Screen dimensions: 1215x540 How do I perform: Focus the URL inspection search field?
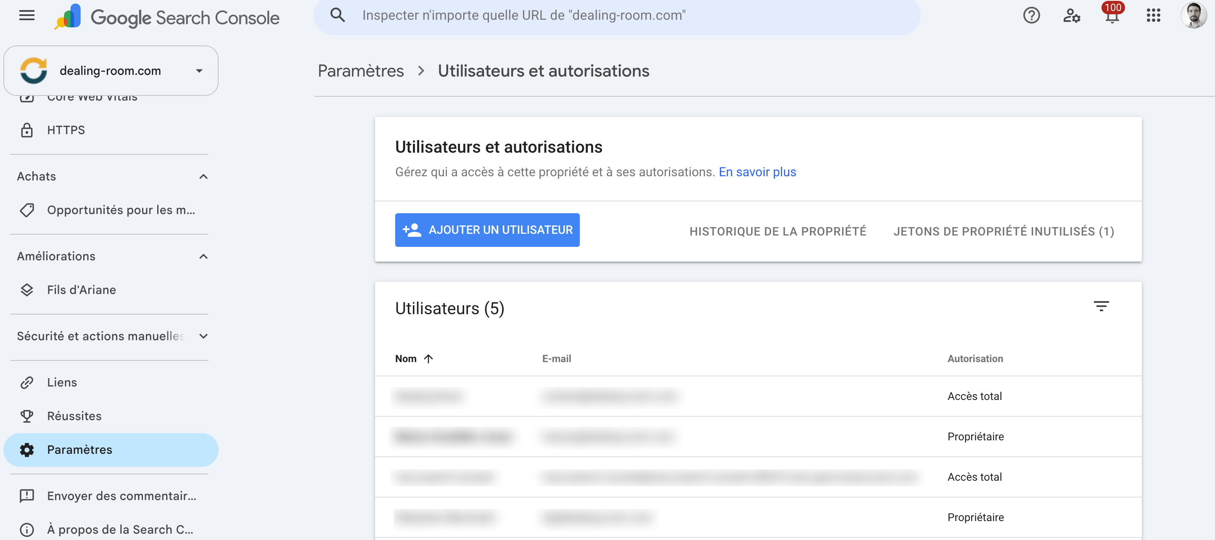[617, 16]
